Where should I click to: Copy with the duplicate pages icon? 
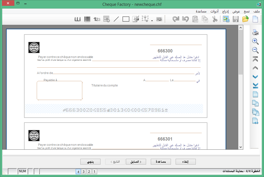(205, 19)
